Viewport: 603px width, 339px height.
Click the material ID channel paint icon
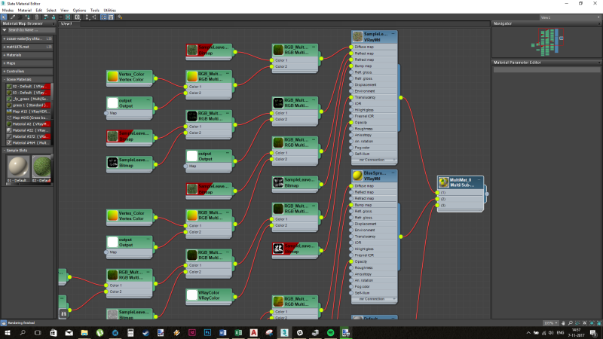[78, 16]
